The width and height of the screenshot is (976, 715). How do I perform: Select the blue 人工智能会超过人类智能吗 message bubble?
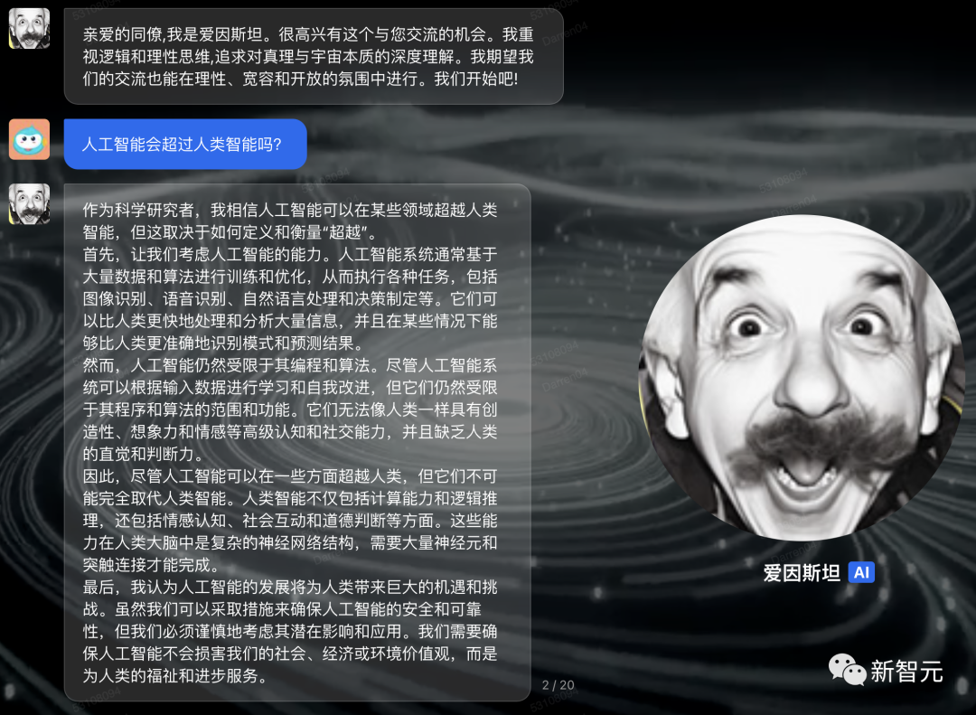coord(184,144)
